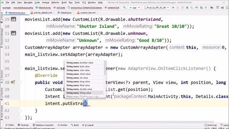Open the Profile app gauge icon
The height and width of the screenshot is (129, 229).
[x=196, y=8]
